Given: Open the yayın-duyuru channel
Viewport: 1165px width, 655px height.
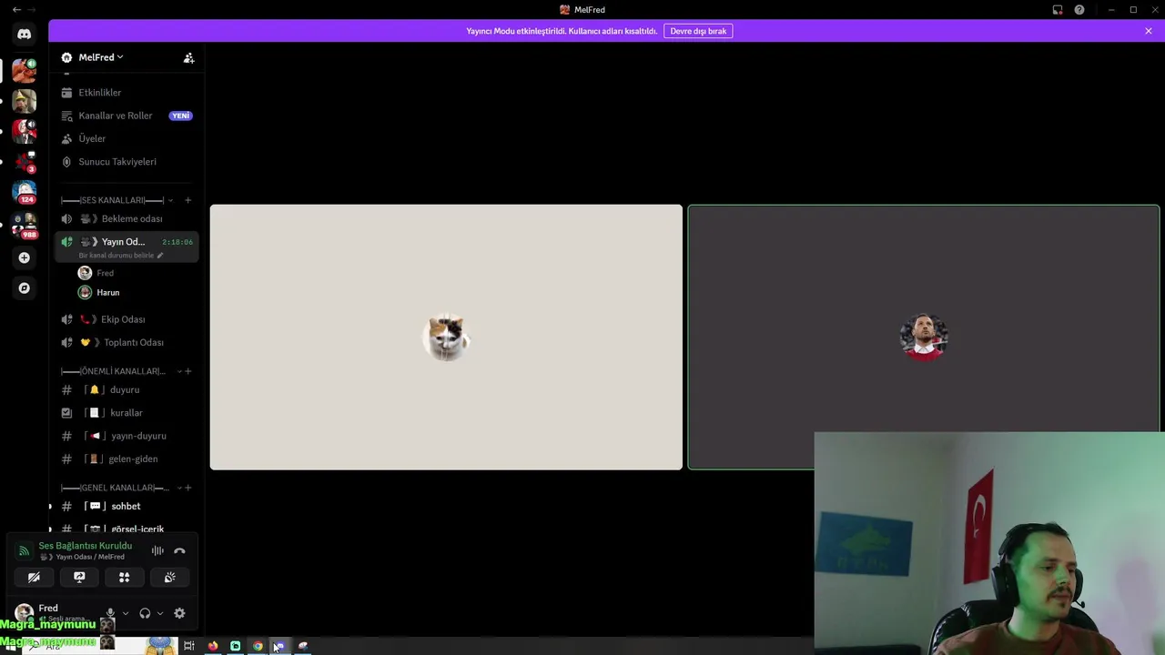Looking at the screenshot, I should coord(127,436).
